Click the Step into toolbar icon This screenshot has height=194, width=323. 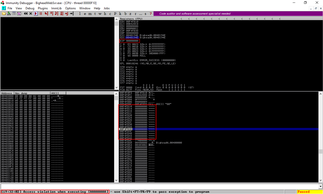[46, 14]
